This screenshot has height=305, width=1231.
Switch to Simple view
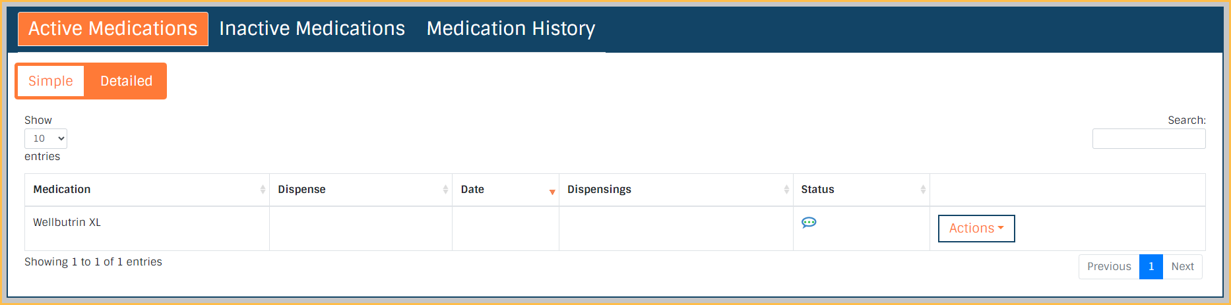51,81
